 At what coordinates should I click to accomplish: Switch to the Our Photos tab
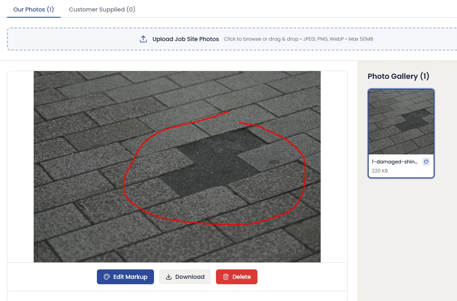pos(34,9)
